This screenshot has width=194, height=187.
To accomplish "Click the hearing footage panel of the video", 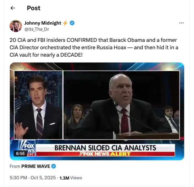I will 121,105.
